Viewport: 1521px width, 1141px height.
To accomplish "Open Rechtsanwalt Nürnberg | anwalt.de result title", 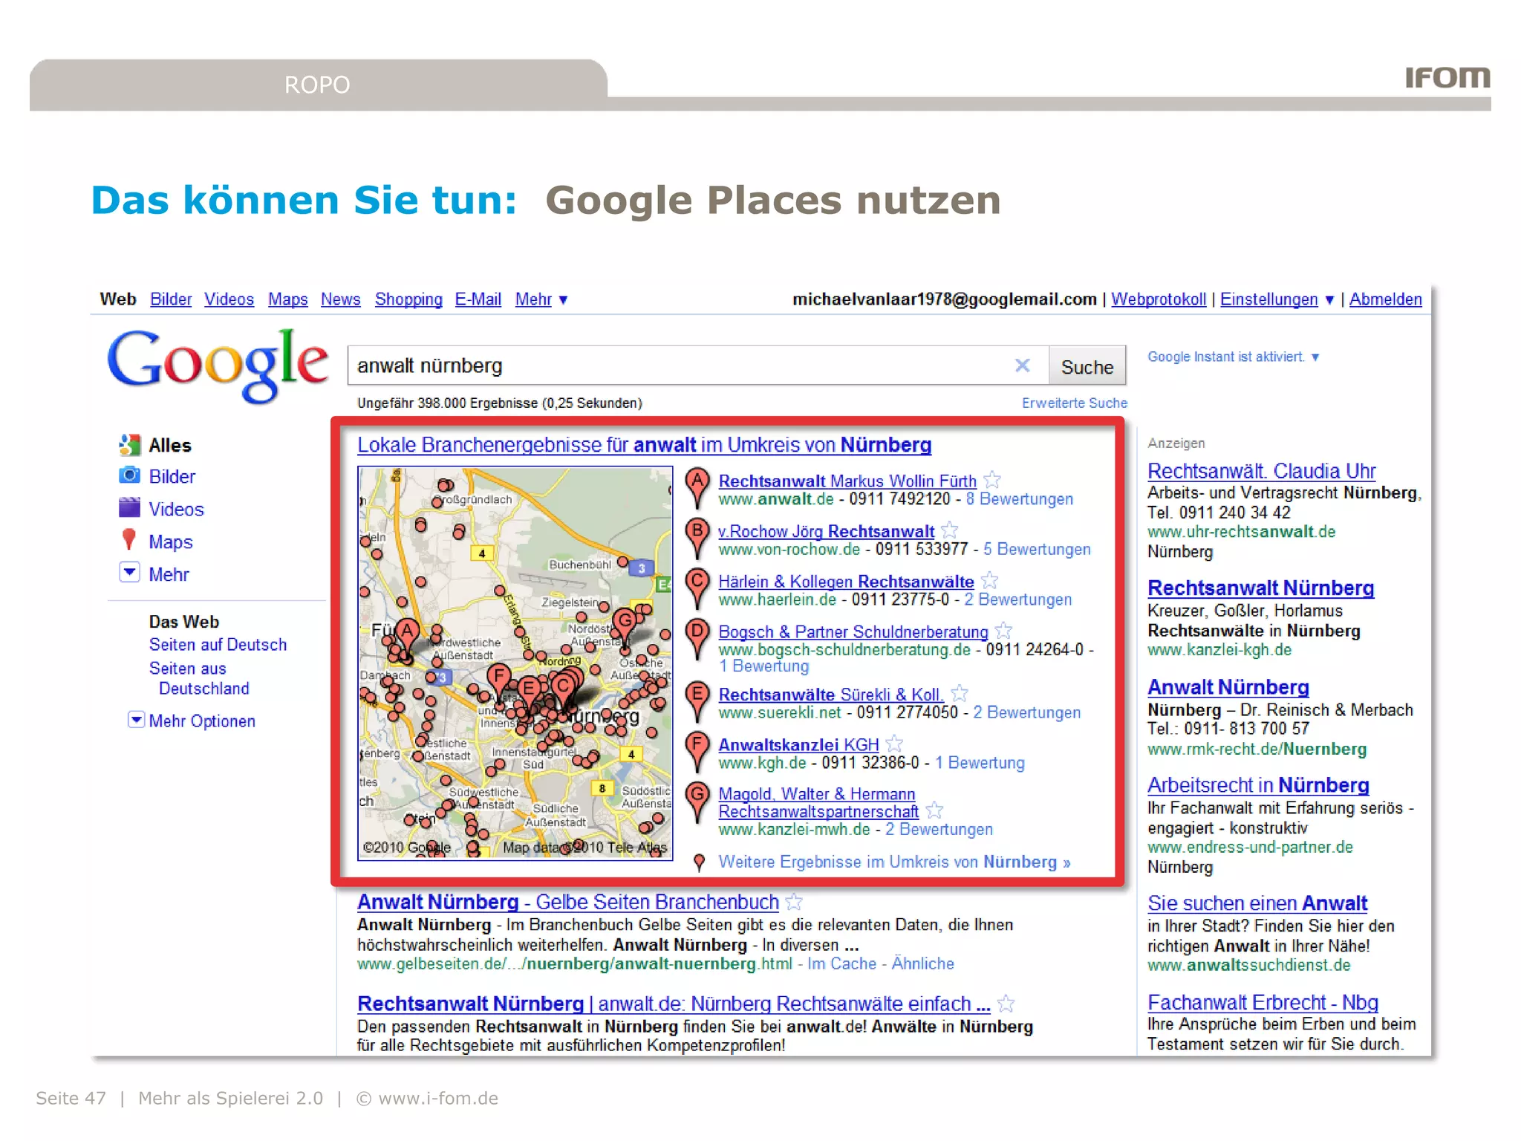I will tap(674, 1004).
